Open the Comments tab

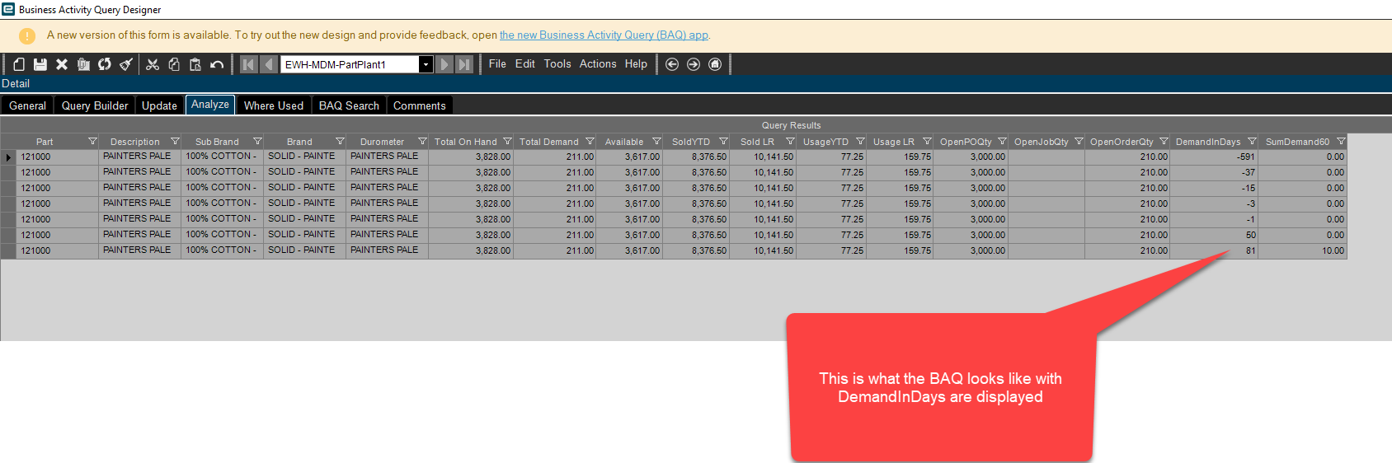420,105
